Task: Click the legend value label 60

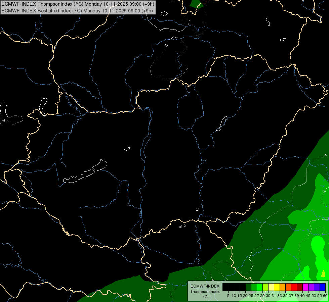Action: tap(325, 296)
